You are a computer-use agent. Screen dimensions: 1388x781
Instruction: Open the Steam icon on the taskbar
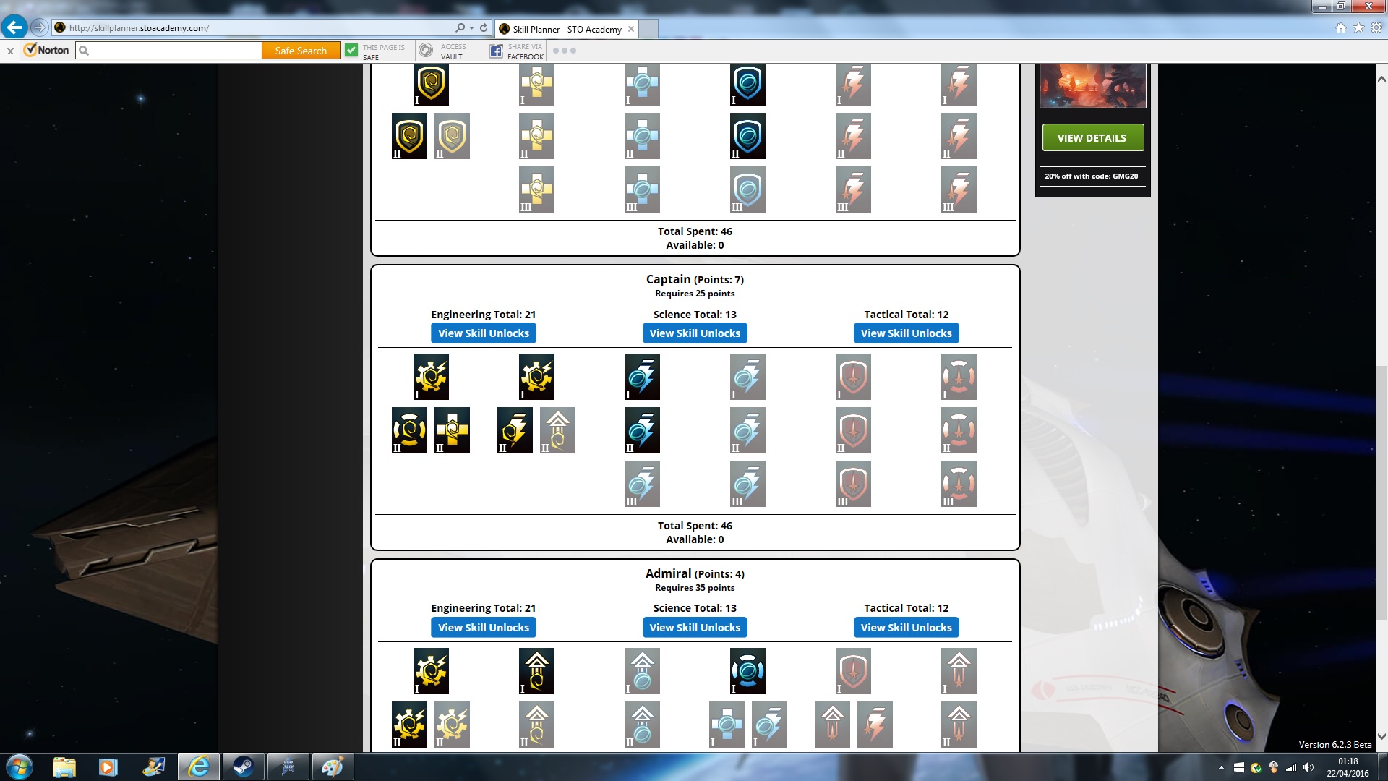coord(243,767)
